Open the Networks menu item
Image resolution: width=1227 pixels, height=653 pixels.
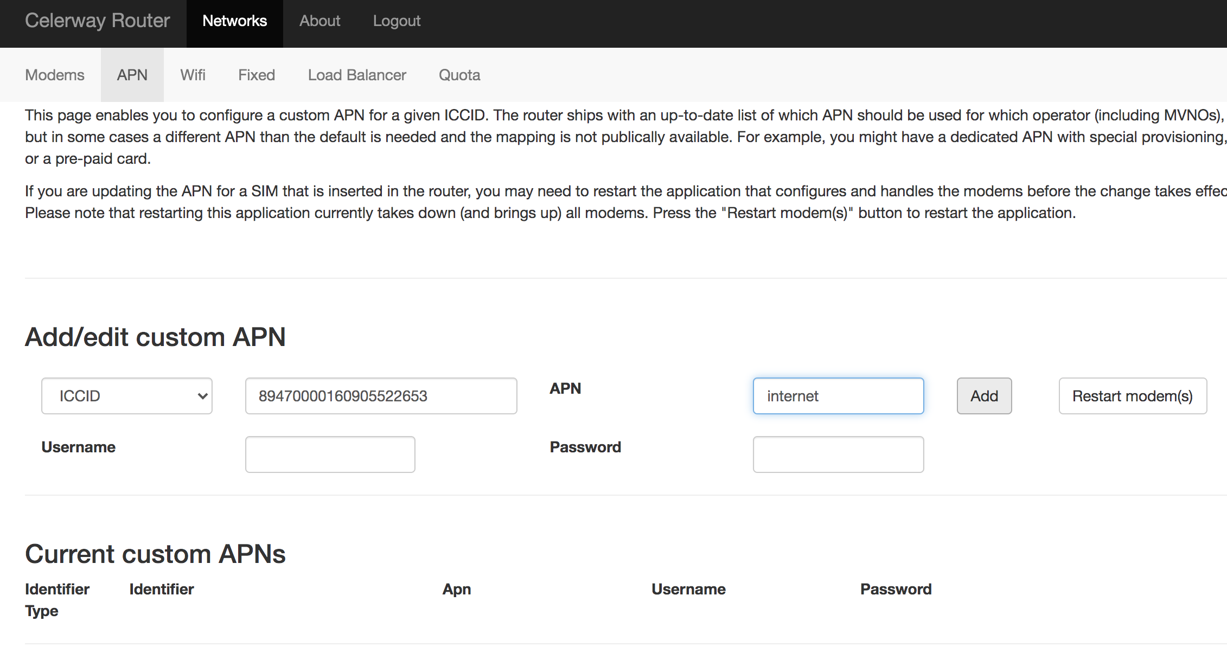tap(234, 21)
